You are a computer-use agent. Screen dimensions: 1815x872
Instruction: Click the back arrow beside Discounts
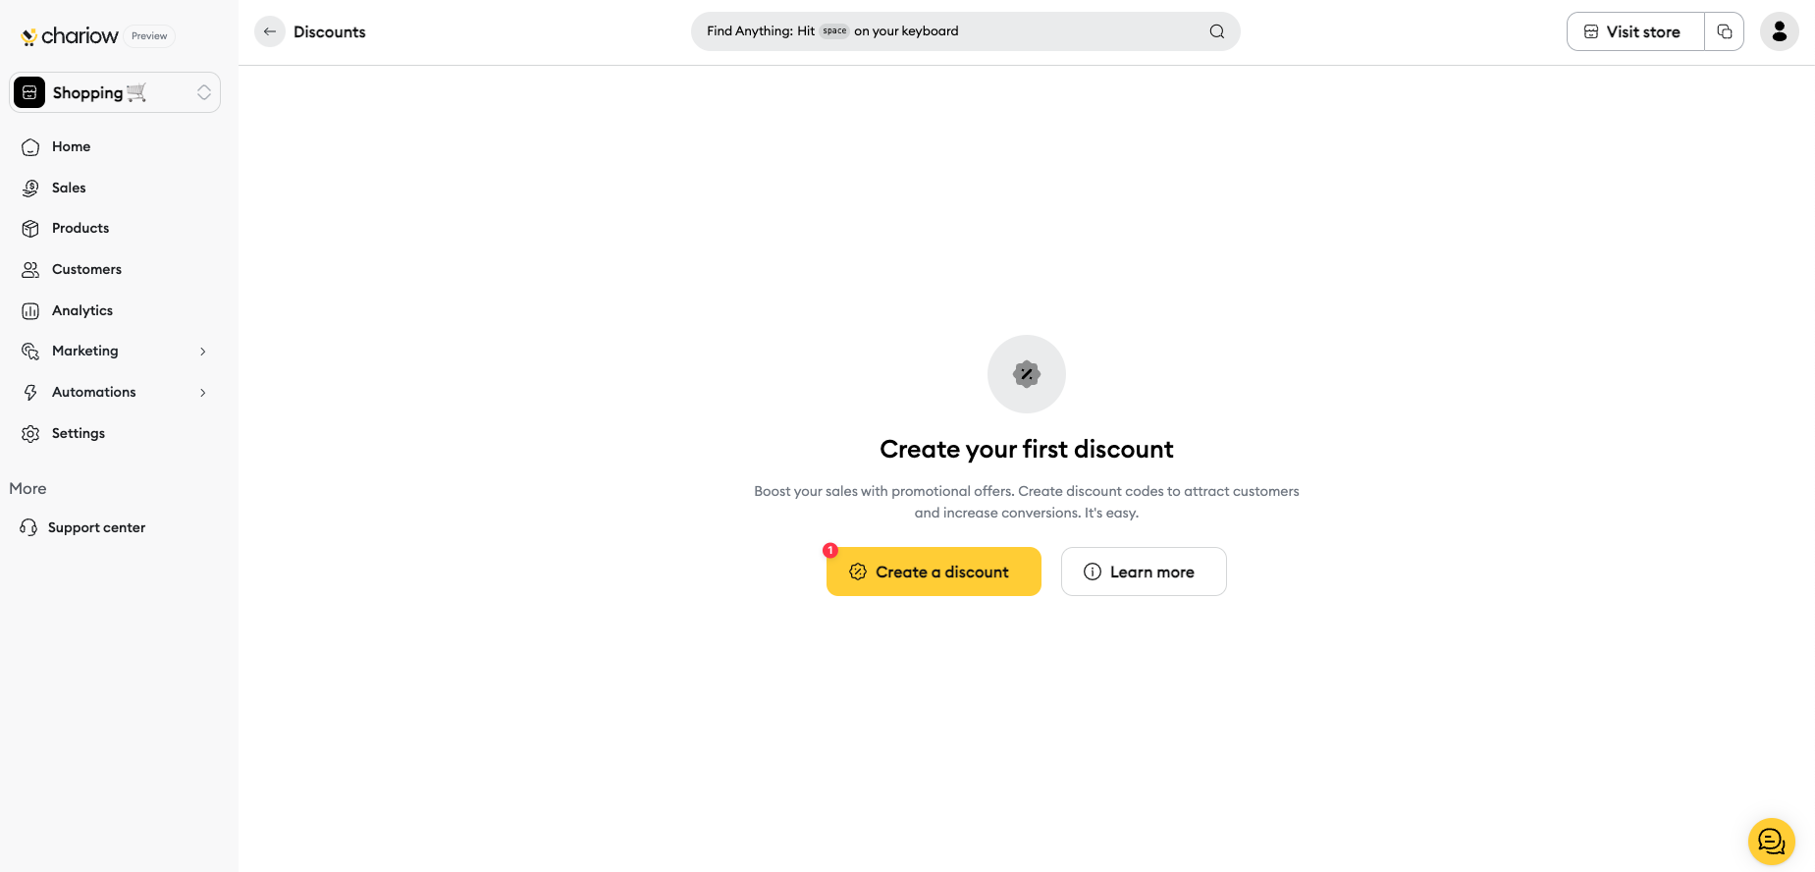[x=270, y=31]
